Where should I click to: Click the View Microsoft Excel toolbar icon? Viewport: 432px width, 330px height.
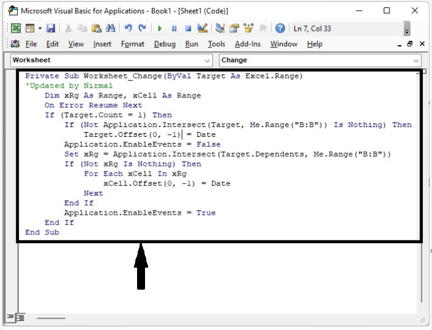point(15,28)
